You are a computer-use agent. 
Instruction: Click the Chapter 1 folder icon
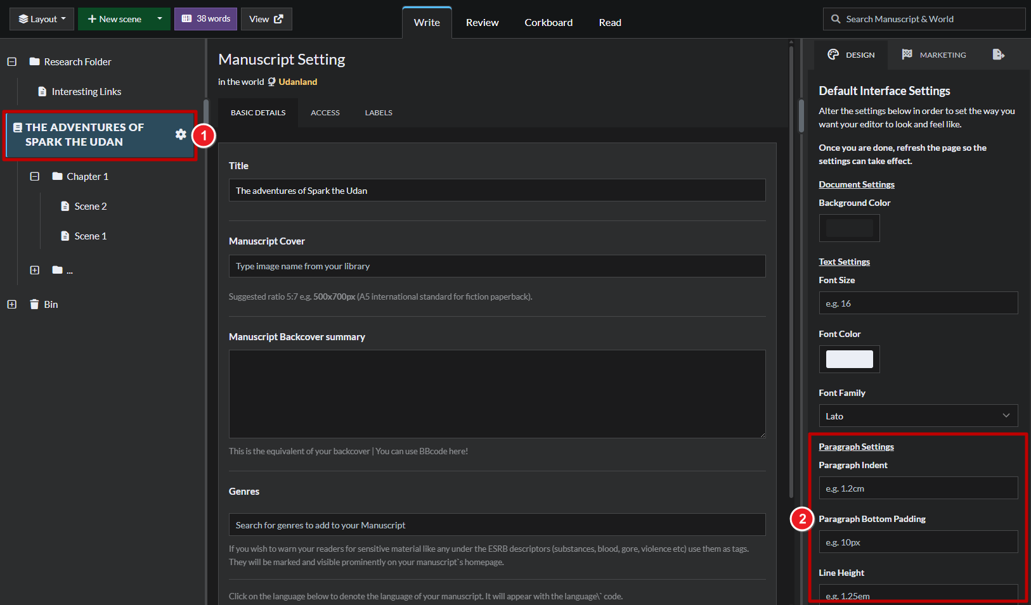tap(58, 176)
